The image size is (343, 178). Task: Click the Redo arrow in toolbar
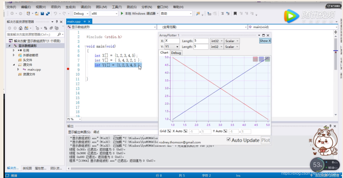tap(65, 14)
